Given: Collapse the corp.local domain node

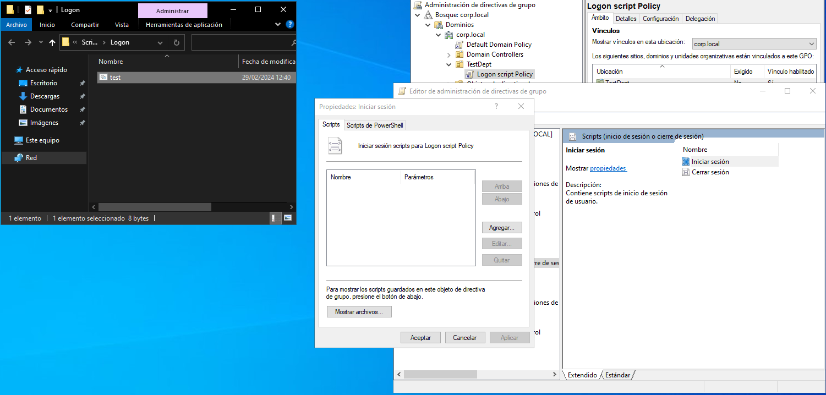Looking at the screenshot, I should tap(439, 35).
